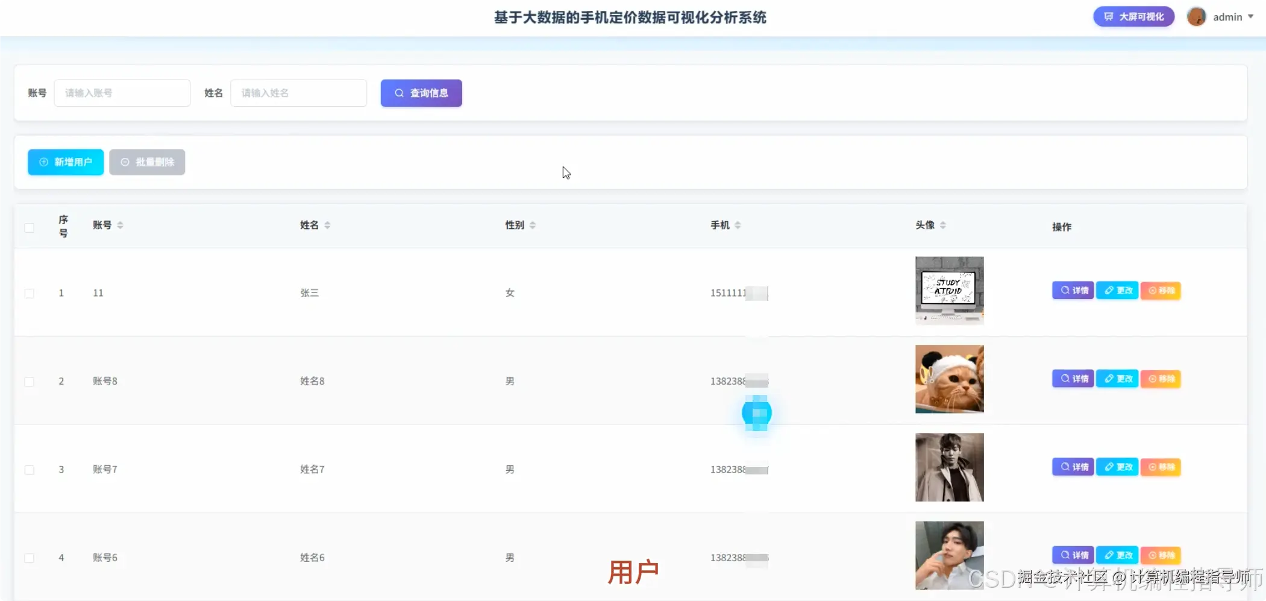Sort the table by 手机 column
Screen dimensions: 1266x601
pyautogui.click(x=738, y=225)
